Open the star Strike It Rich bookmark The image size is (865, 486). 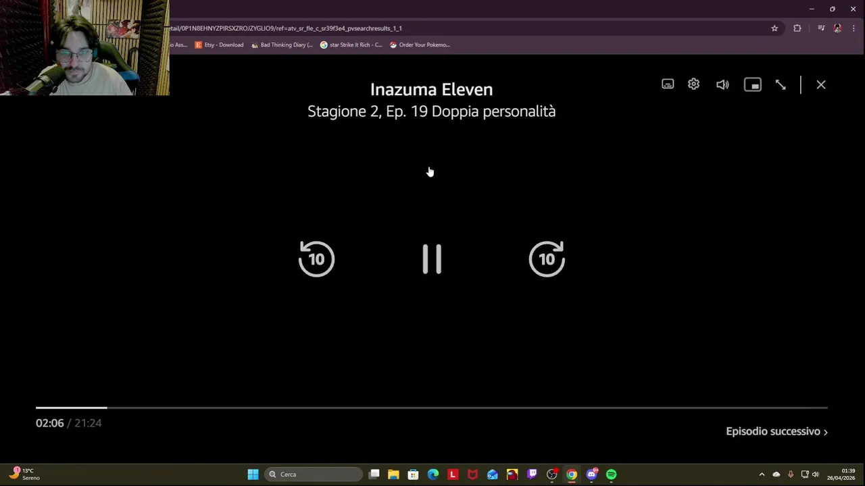click(x=351, y=45)
